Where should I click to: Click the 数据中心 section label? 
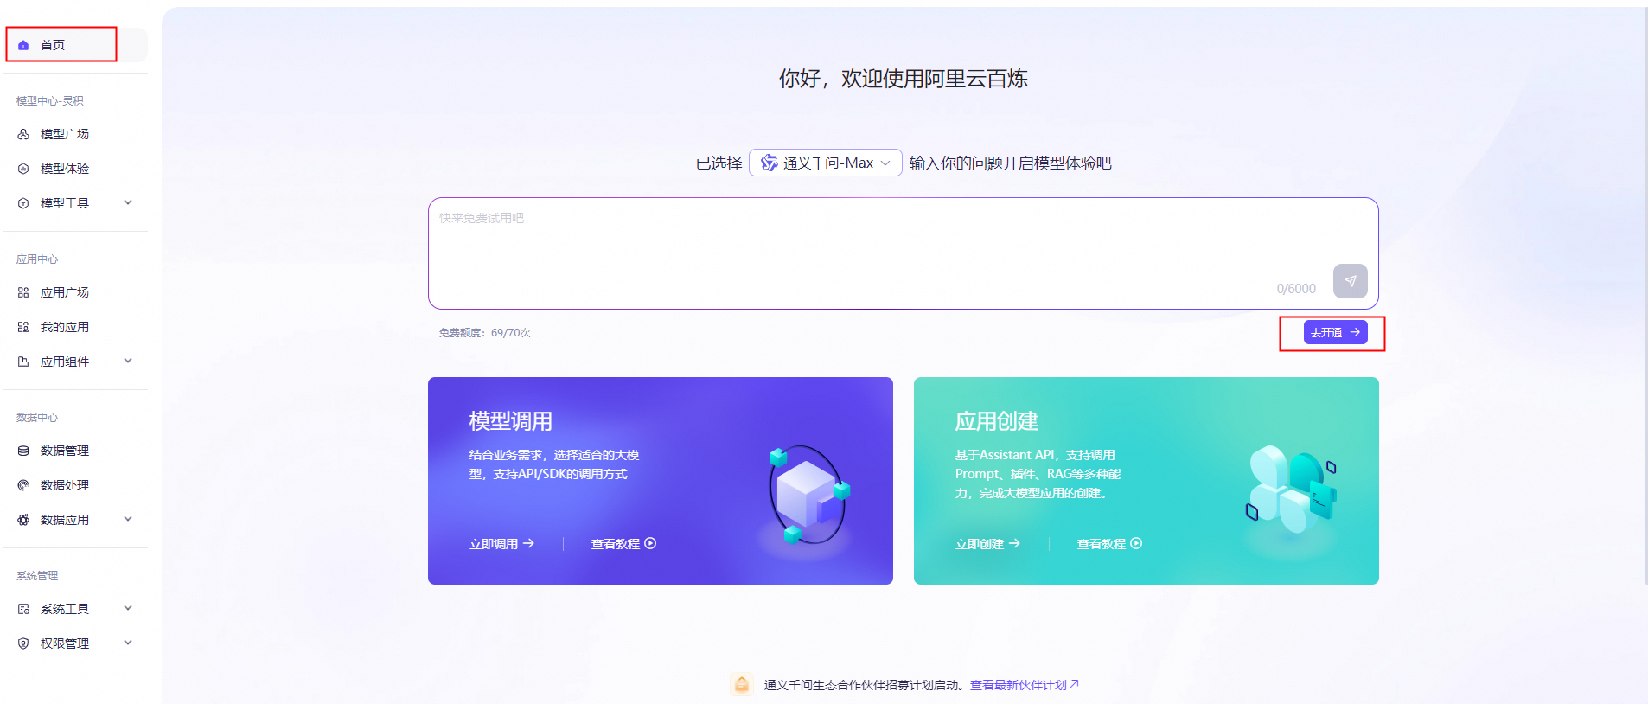(x=37, y=418)
